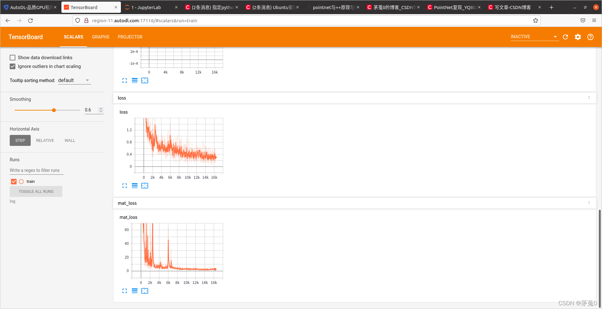Viewport: 602px width, 309px height.
Task: Click the browser address bar URL
Action: coord(144,20)
